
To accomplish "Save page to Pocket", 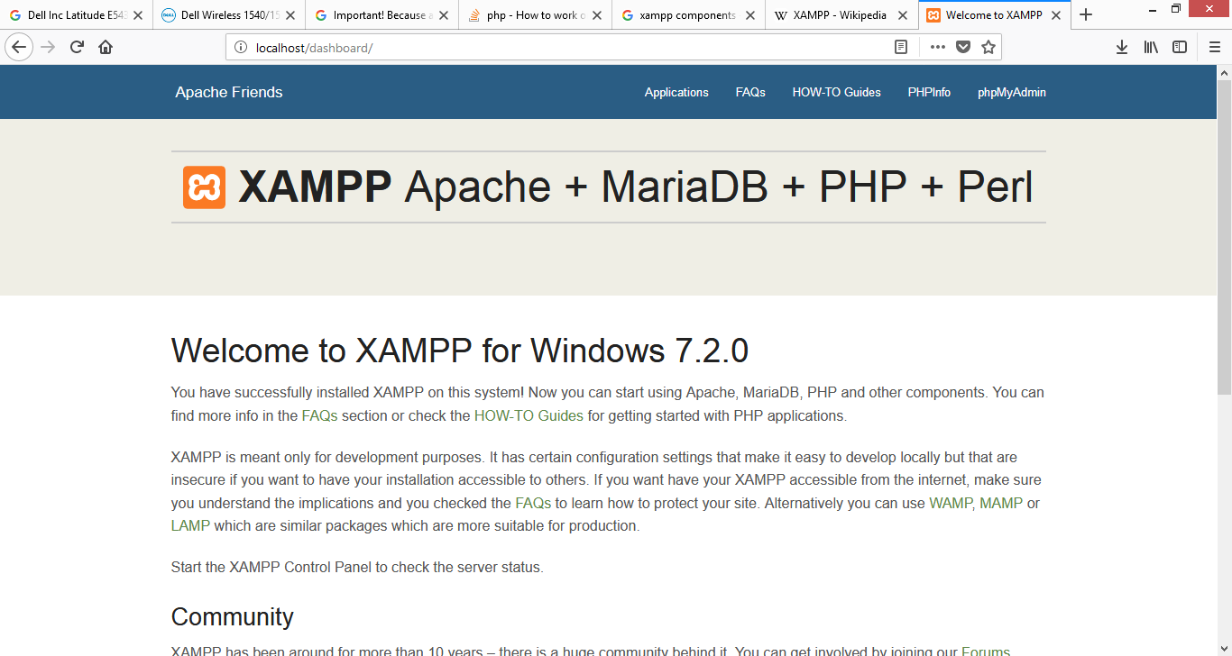I will pyautogui.click(x=963, y=47).
